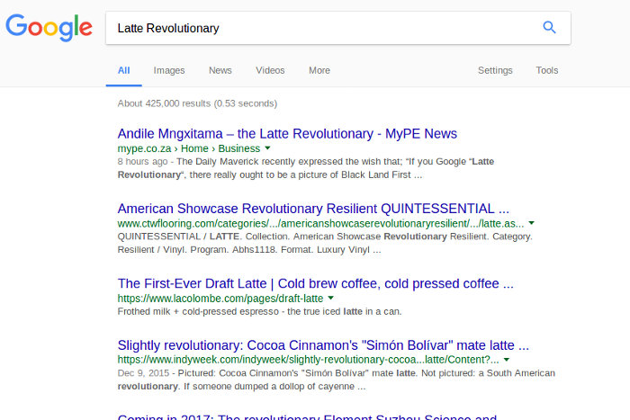Open search Tools
This screenshot has height=420, width=630.
click(547, 71)
